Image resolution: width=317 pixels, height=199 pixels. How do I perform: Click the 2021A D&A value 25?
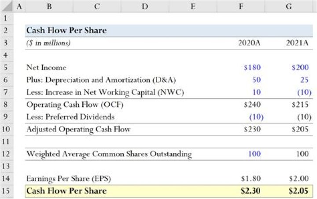click(304, 80)
